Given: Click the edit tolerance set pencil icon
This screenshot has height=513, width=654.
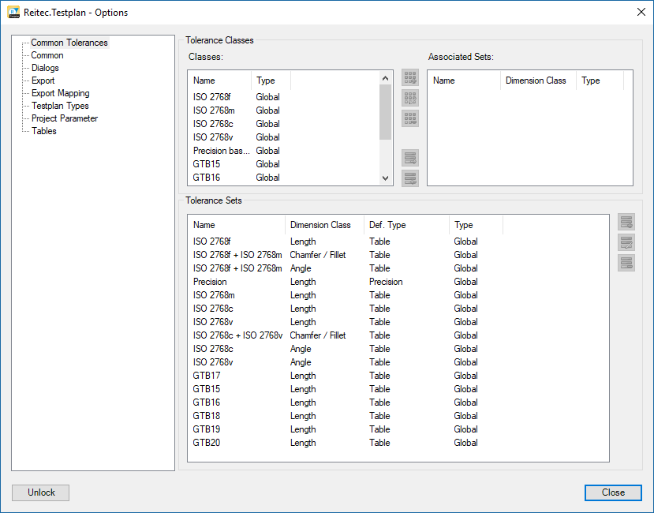Looking at the screenshot, I should click(626, 243).
